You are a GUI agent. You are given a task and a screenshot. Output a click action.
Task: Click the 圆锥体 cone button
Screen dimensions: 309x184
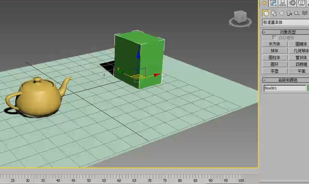click(x=299, y=44)
